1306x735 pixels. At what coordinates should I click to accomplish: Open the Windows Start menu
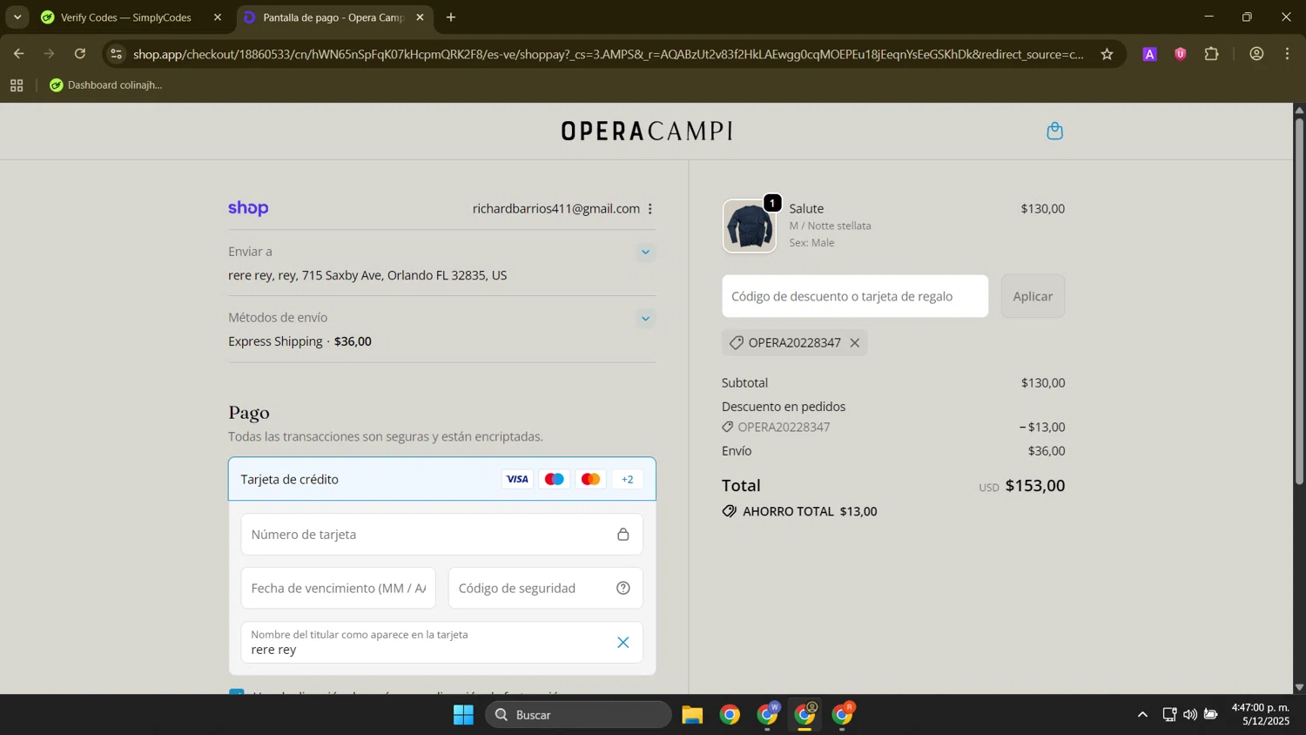(463, 715)
